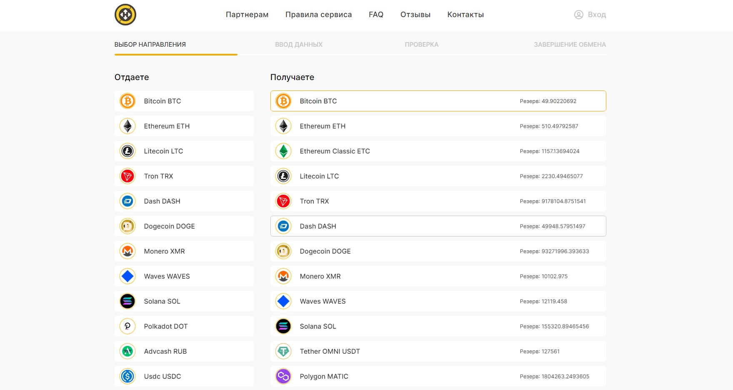The image size is (733, 390).
Task: Click Polkadot icon in Отдаете list
Action: [x=128, y=326]
